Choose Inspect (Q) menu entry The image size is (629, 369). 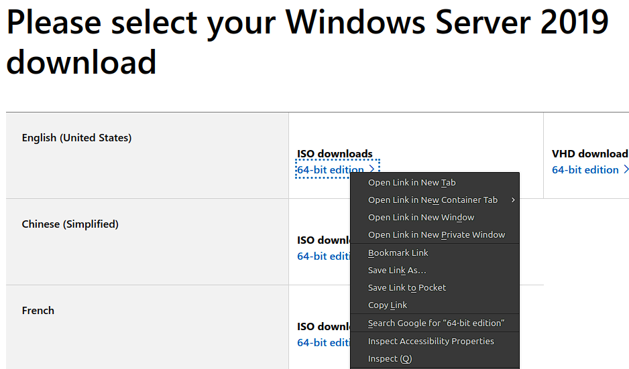[x=435, y=358]
